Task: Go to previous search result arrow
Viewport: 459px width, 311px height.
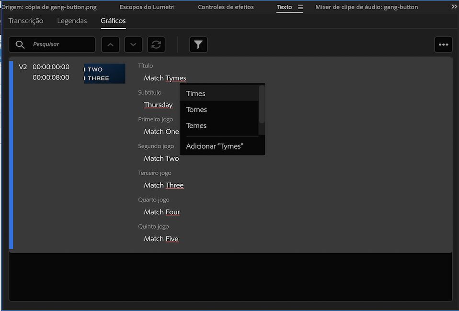Action: 110,44
